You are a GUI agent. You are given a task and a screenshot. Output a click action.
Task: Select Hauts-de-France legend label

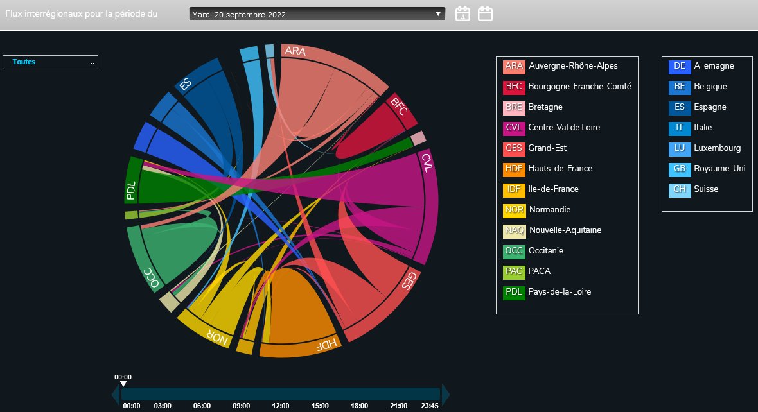pos(560,169)
